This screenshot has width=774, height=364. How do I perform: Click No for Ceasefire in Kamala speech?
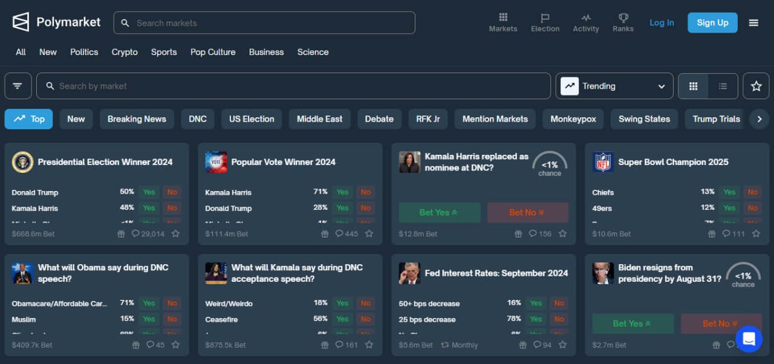[365, 319]
